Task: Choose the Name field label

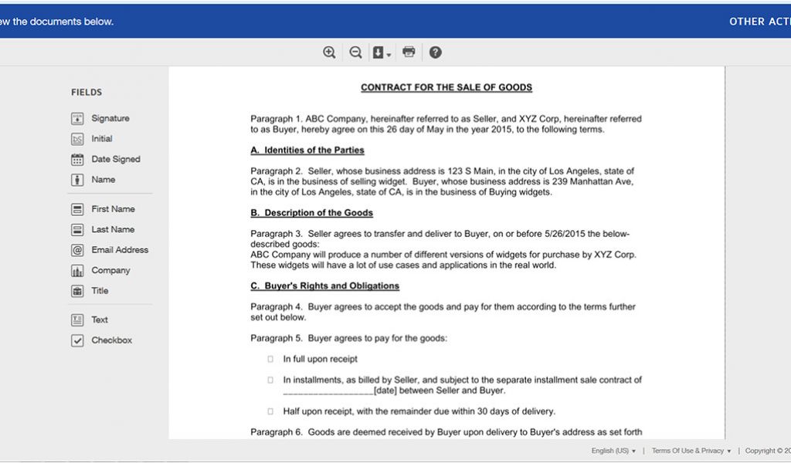Action: click(x=104, y=179)
